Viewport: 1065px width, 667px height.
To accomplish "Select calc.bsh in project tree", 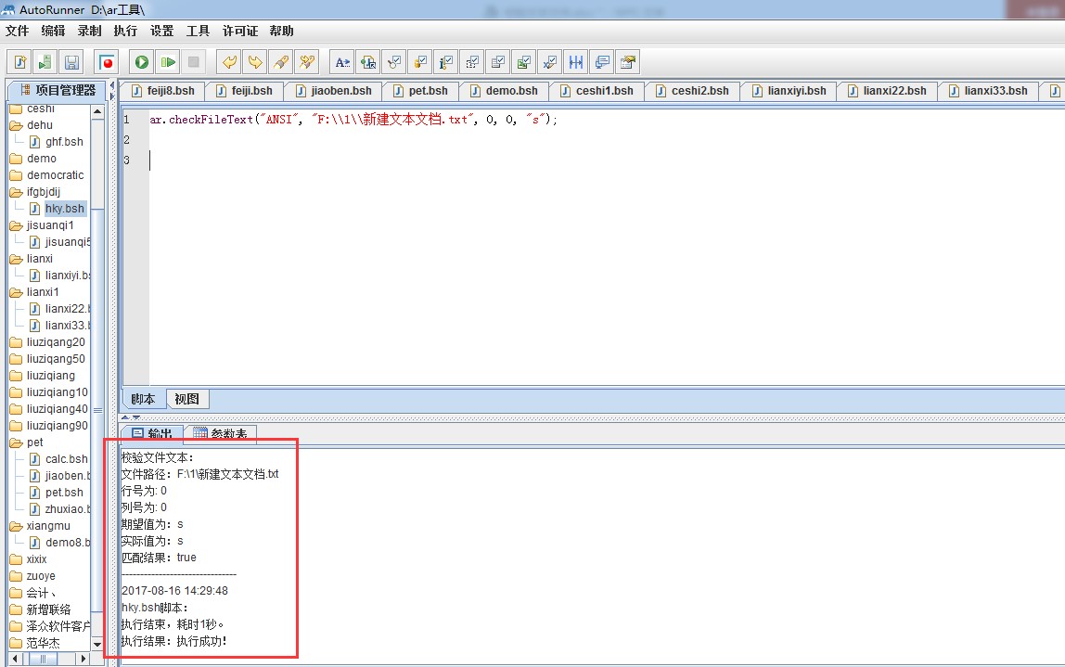I will point(66,459).
